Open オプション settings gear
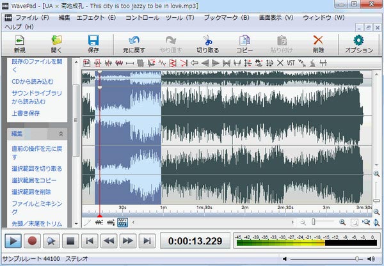The image size is (384, 266). (x=359, y=44)
